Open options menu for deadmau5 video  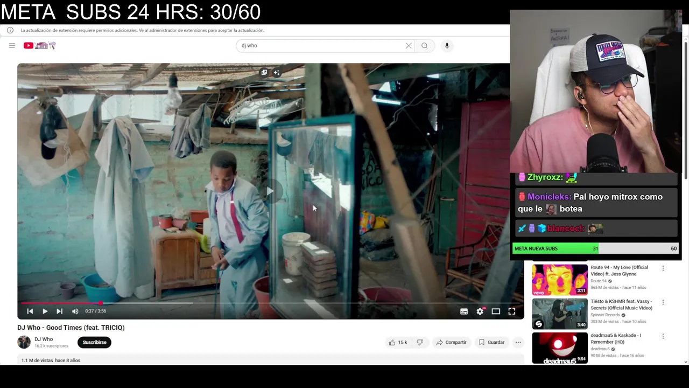point(663,336)
